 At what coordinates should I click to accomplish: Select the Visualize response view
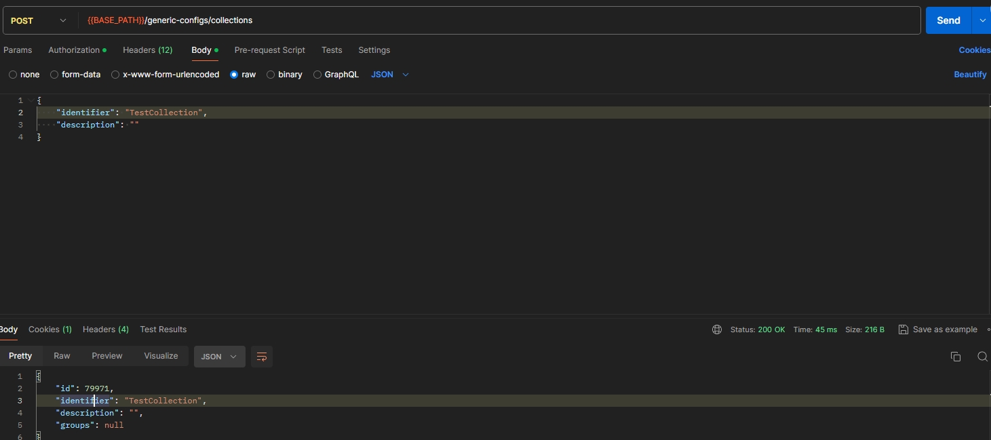[x=161, y=356]
